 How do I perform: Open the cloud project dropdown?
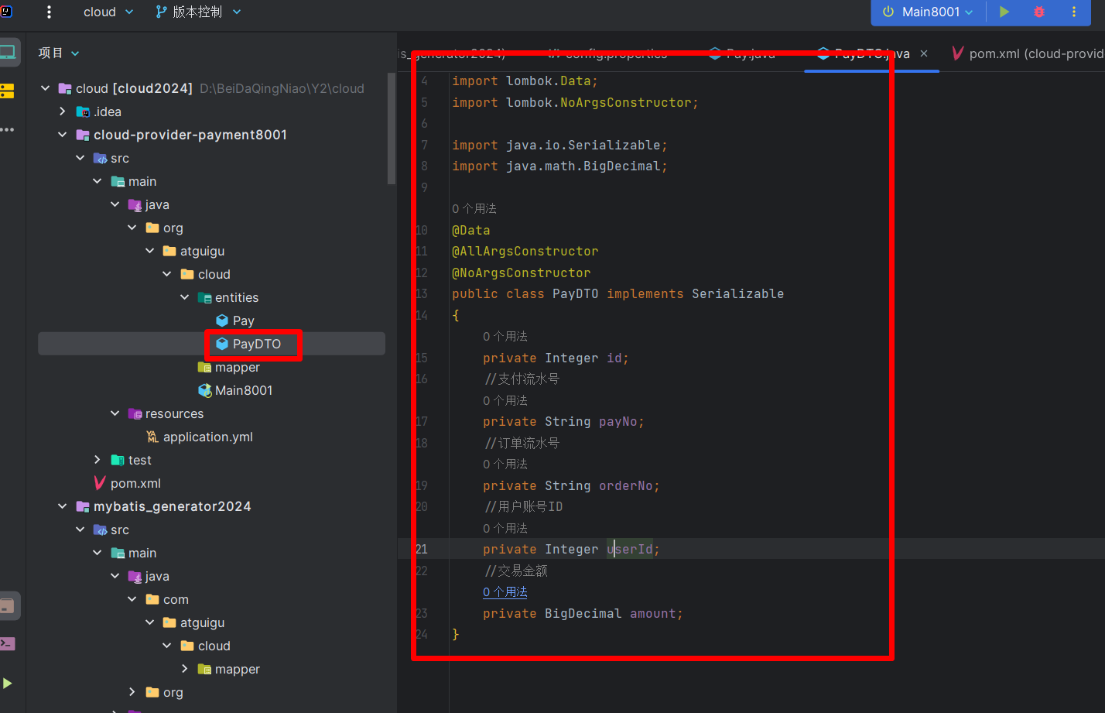coord(108,12)
